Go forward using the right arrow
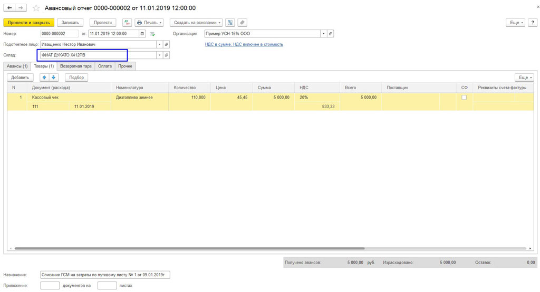The image size is (540, 292). click(x=21, y=7)
